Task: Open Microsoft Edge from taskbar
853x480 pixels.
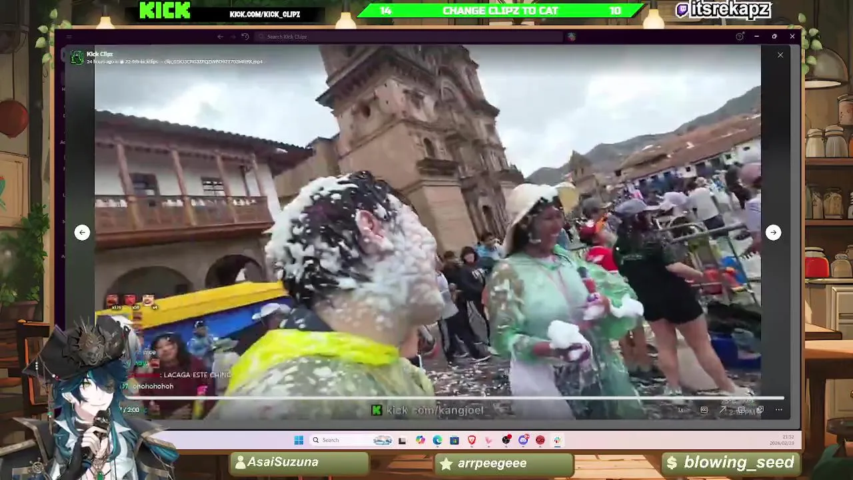Action: click(x=437, y=440)
